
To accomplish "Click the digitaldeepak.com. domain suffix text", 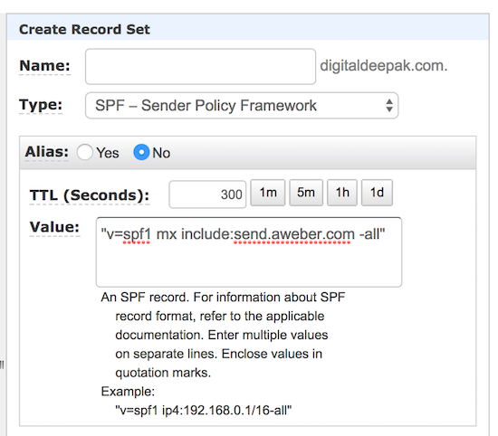I will 384,66.
